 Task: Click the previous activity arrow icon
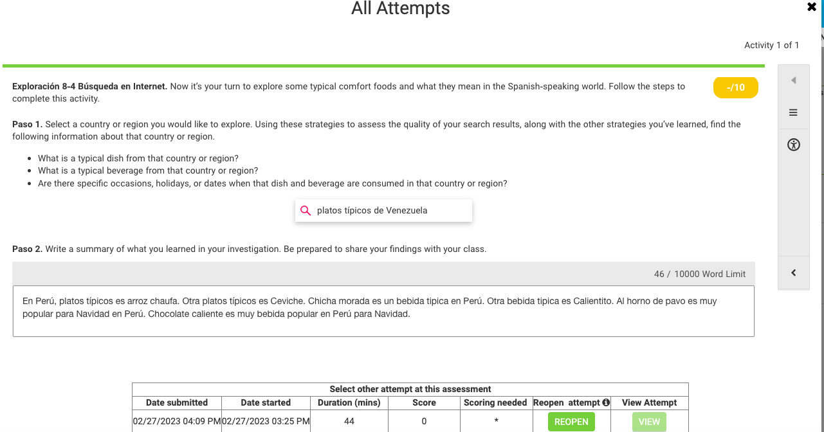point(793,80)
